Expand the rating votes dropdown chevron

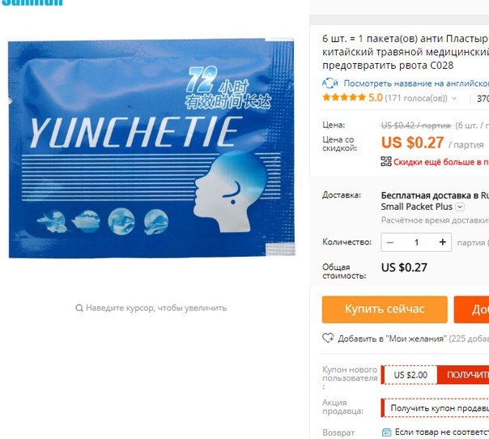tap(454, 99)
